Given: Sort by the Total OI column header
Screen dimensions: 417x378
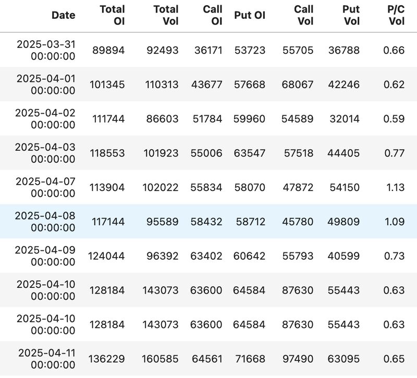Looking at the screenshot, I should [112, 15].
